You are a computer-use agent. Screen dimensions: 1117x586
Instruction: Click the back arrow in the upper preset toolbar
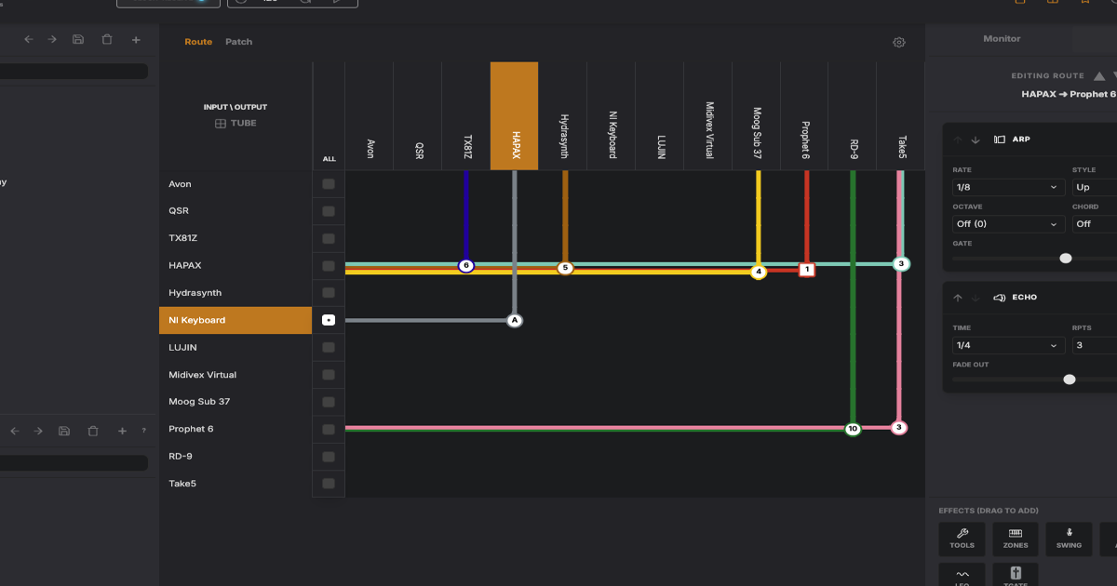pyautogui.click(x=28, y=39)
